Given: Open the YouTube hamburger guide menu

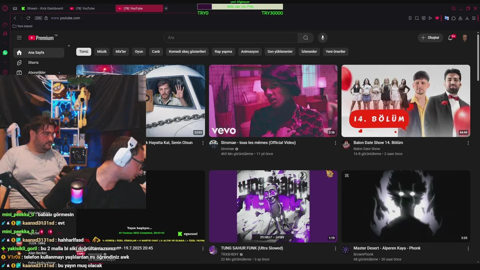Looking at the screenshot, I should pyautogui.click(x=19, y=37).
